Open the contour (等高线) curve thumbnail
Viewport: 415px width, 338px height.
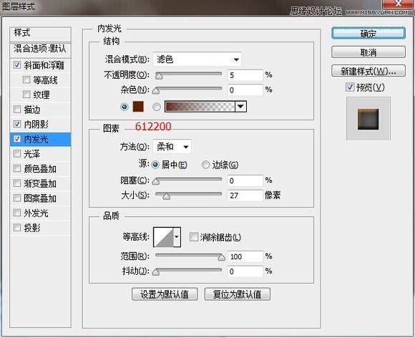coord(164,237)
